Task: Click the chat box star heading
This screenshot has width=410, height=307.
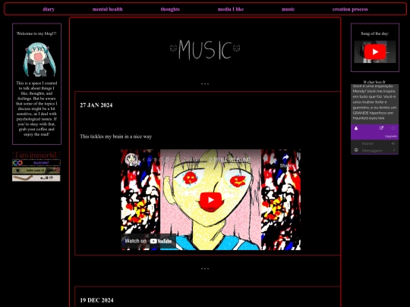Action: click(374, 82)
